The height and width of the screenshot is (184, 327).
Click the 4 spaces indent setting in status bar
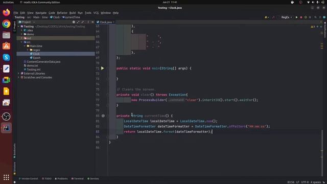pos(316,182)
